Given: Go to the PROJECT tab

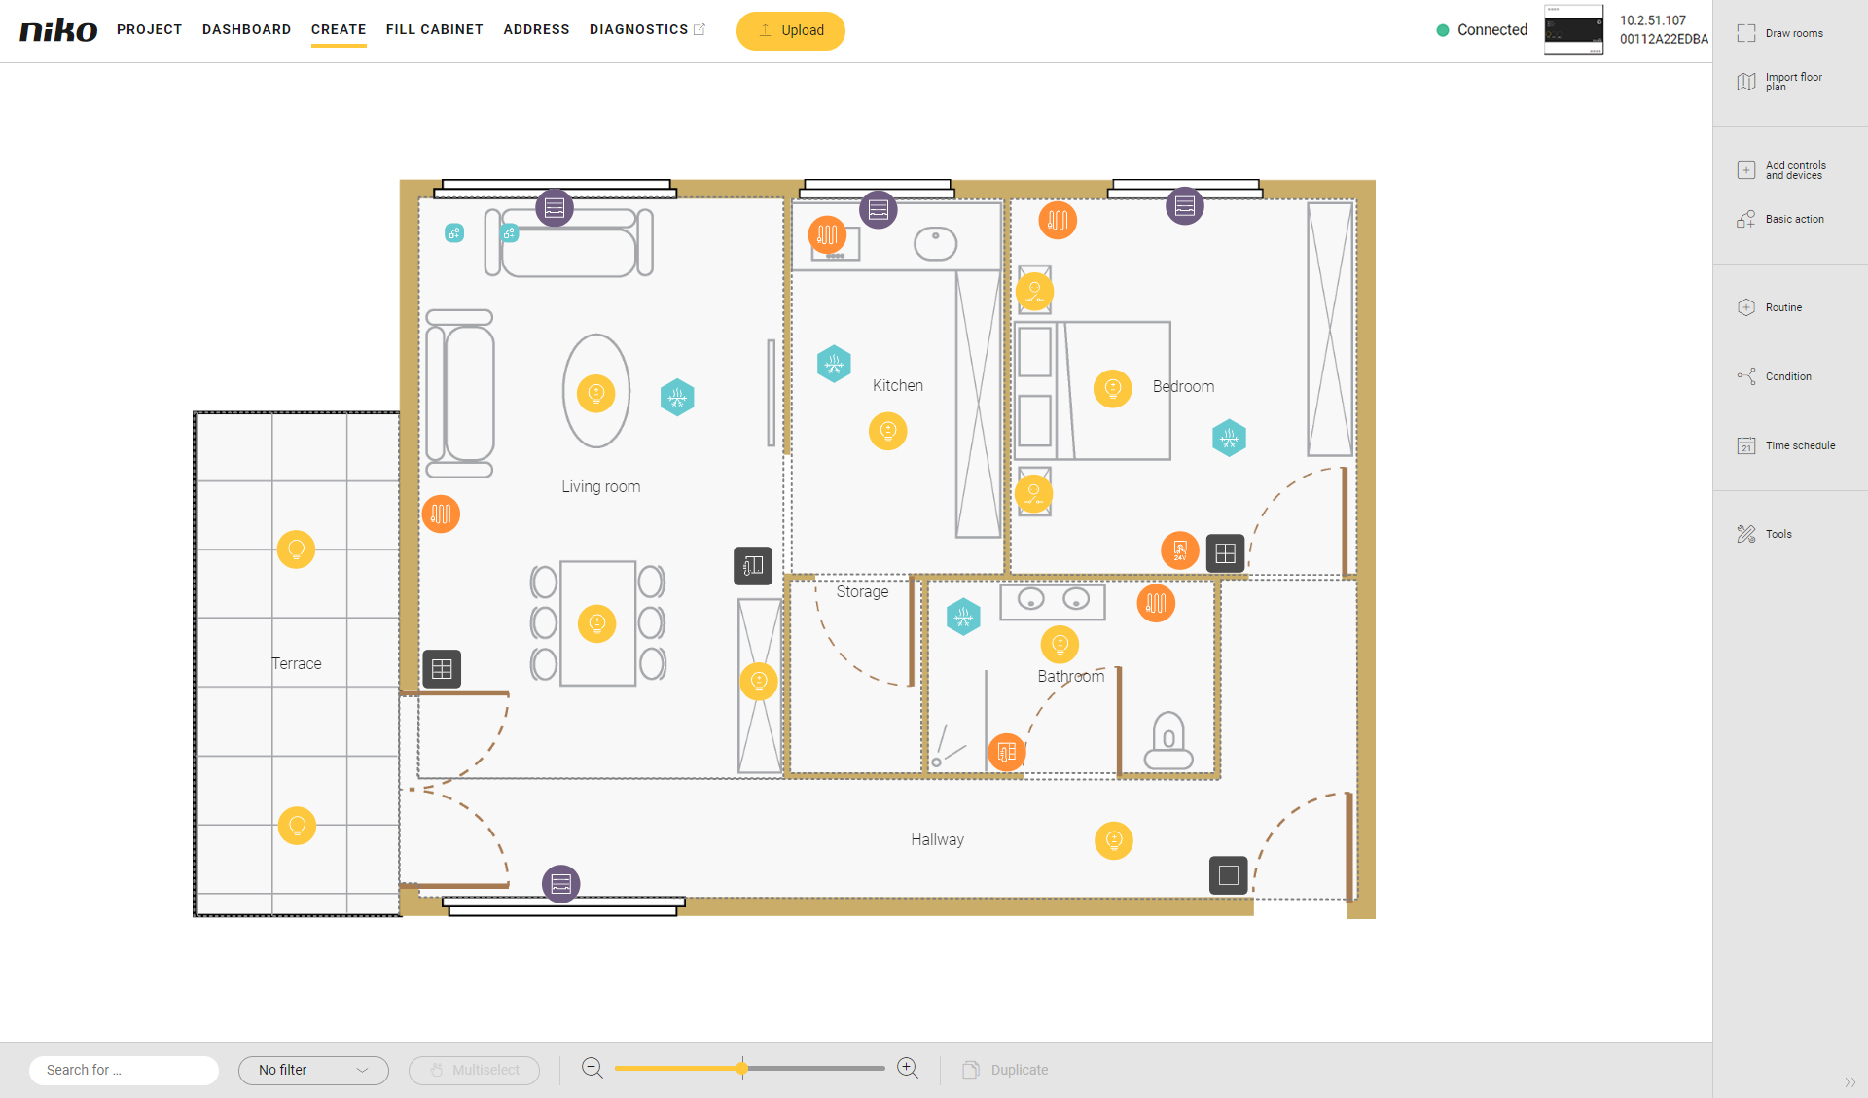Looking at the screenshot, I should coord(150,29).
